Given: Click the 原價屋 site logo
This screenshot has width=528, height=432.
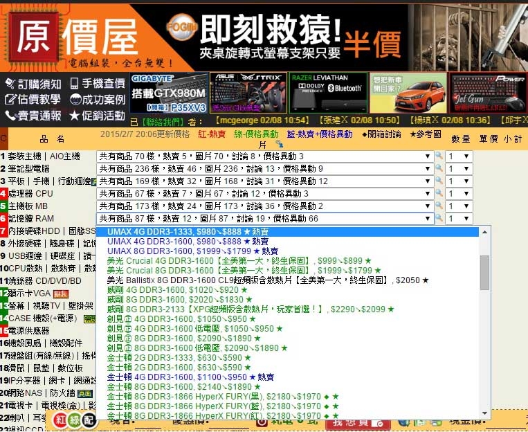Looking at the screenshot, I should click(x=73, y=37).
